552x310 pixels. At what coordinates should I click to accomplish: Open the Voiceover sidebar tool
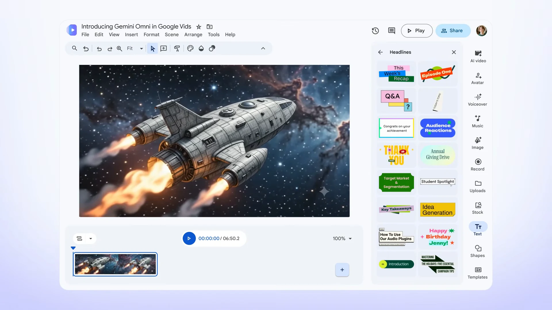(478, 100)
